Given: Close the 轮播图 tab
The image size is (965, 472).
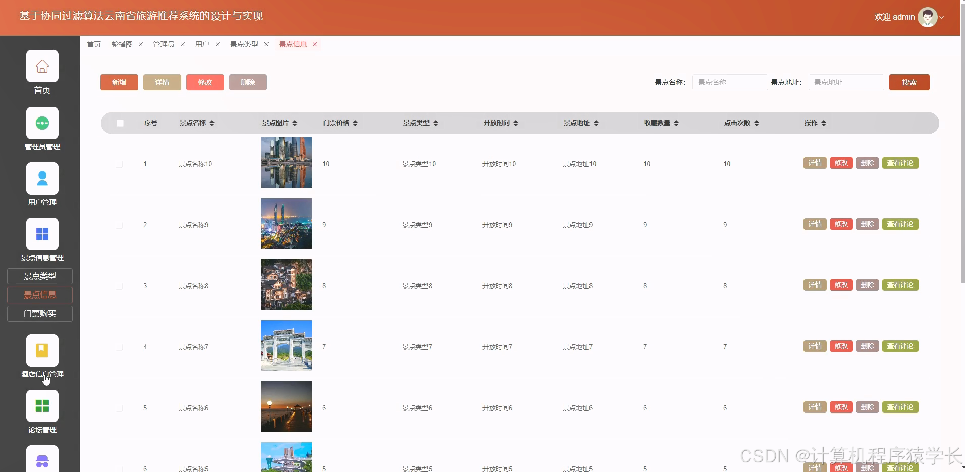Looking at the screenshot, I should (141, 44).
